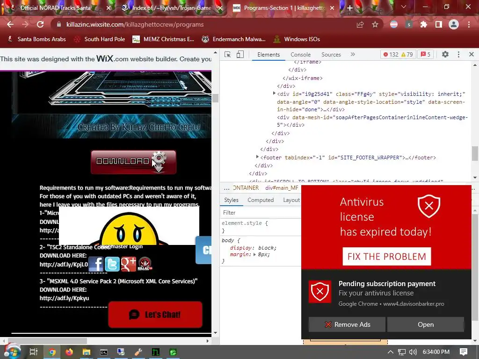Switch to Index of Trojan-Game tab
This screenshot has width=479, height=359.
tap(171, 8)
